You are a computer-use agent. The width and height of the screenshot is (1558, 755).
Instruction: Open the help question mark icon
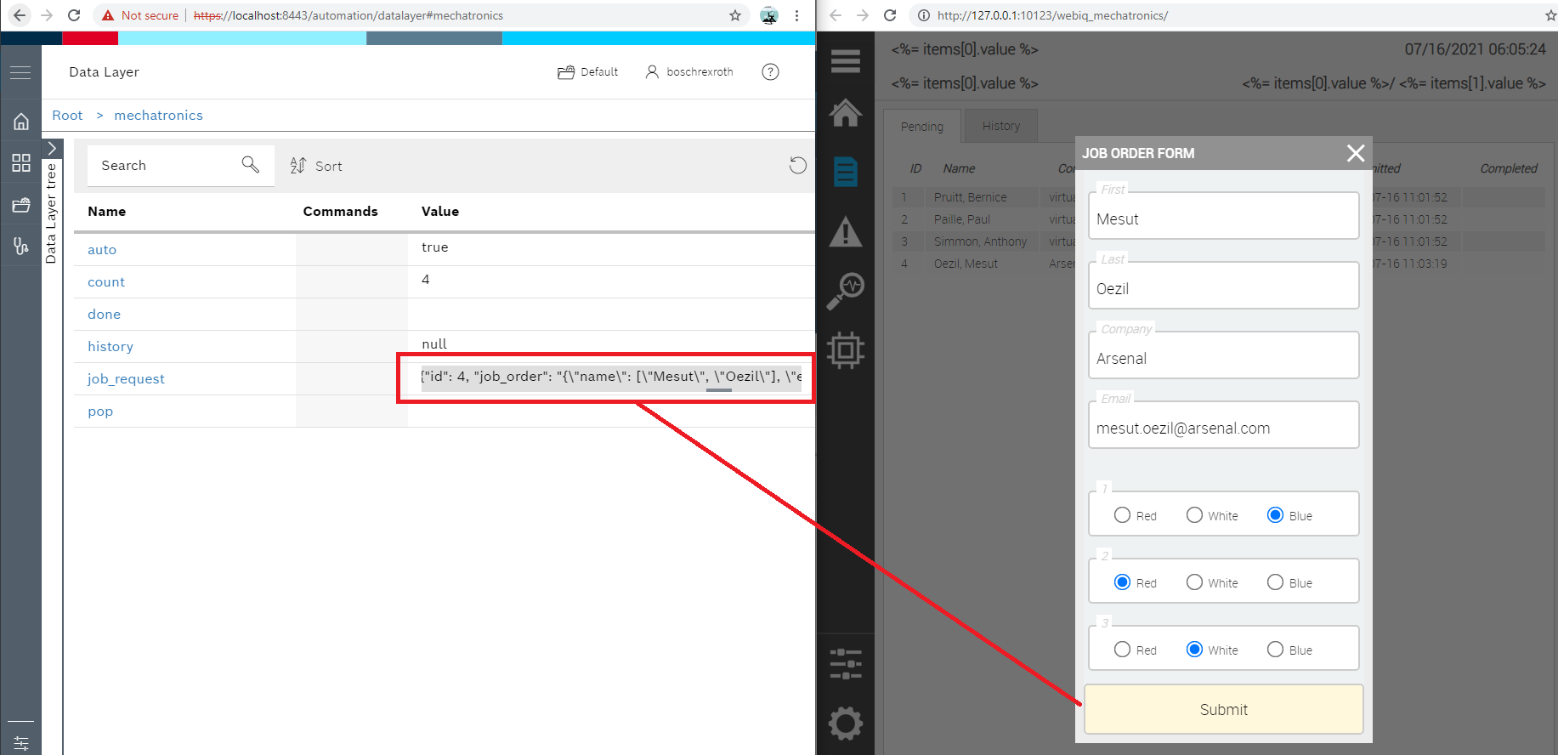(770, 72)
